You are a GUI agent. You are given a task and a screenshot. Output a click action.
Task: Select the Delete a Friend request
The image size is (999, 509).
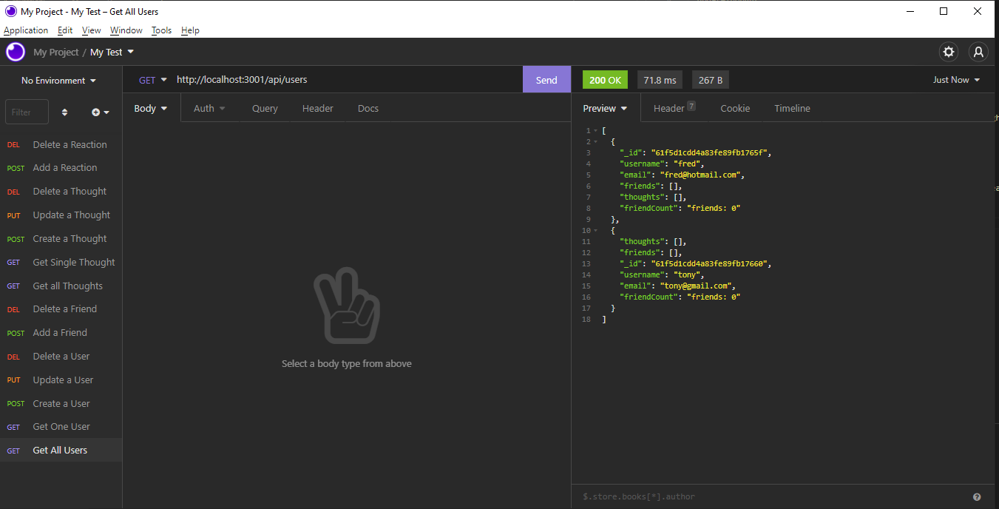(x=61, y=309)
